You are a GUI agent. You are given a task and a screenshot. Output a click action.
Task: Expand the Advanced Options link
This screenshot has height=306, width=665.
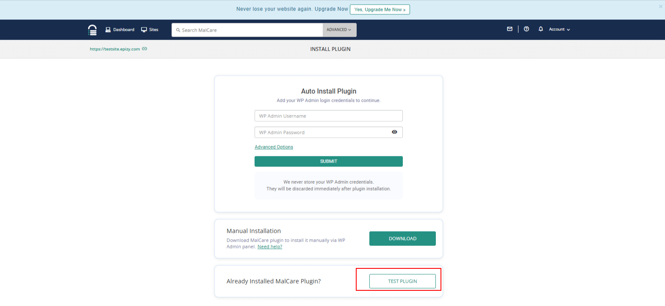(274, 147)
